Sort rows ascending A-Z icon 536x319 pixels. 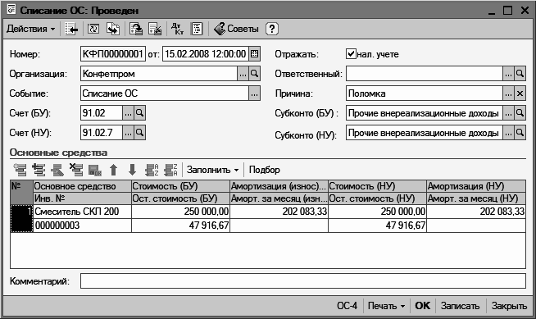point(152,170)
